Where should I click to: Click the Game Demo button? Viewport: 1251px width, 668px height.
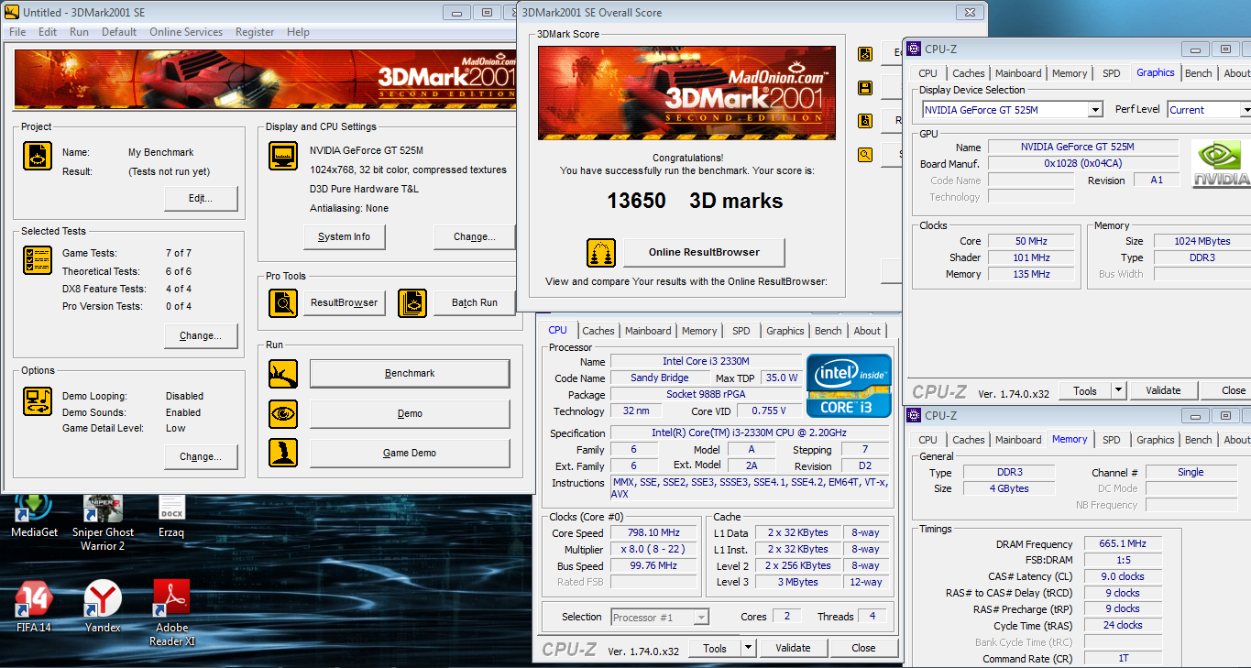410,454
